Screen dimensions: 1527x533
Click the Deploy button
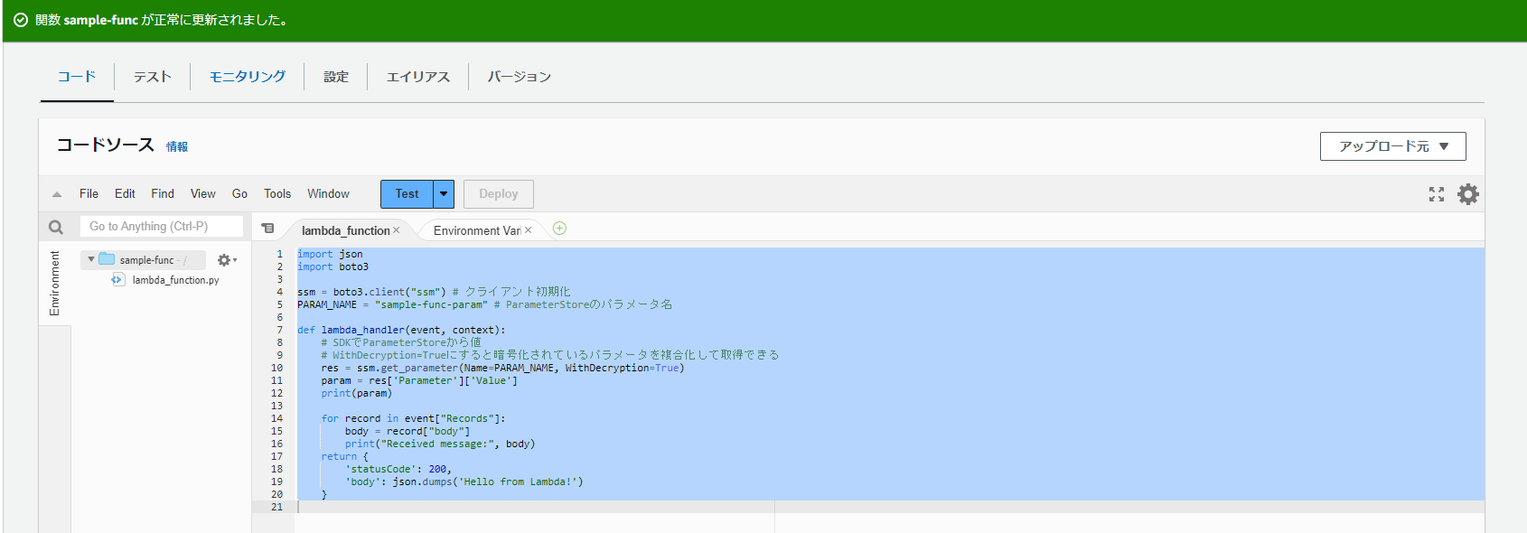click(499, 194)
